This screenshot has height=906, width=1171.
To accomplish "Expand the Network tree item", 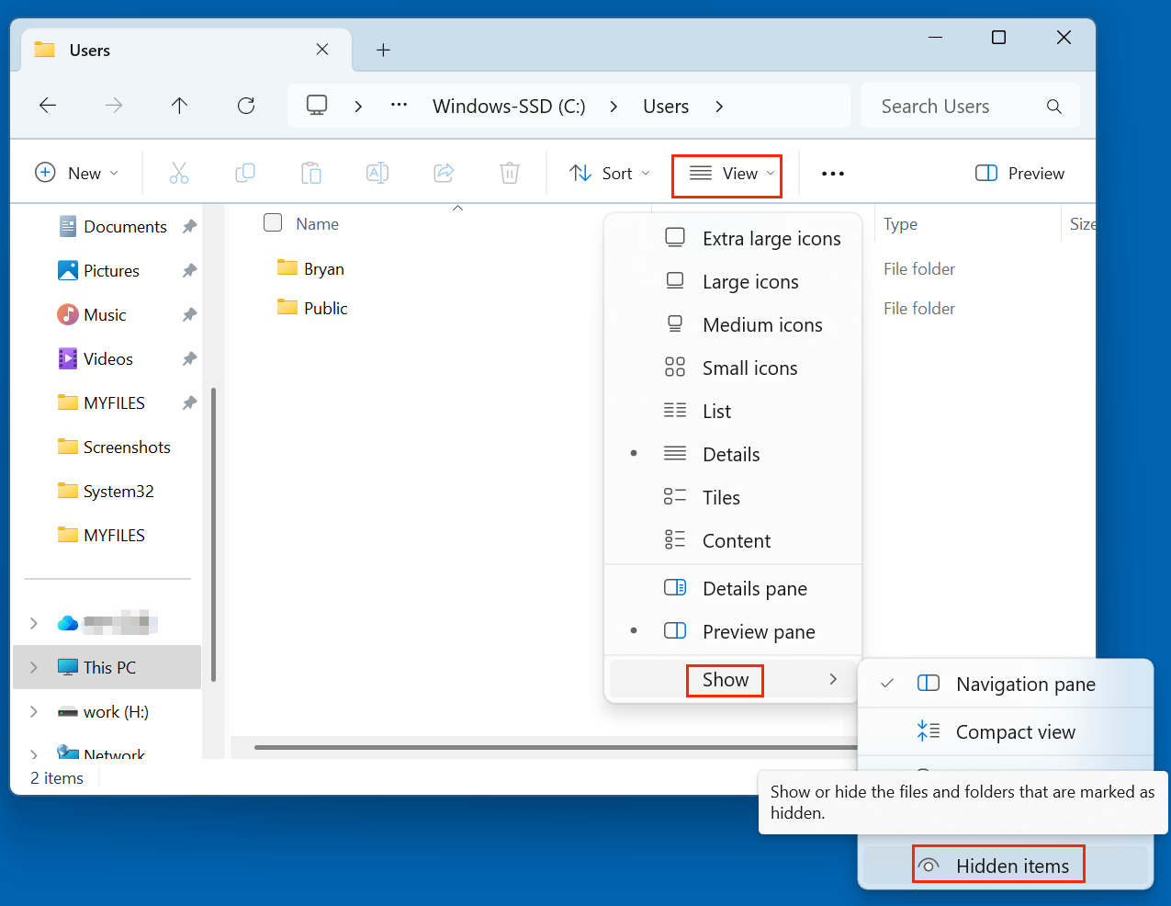I will coord(33,753).
